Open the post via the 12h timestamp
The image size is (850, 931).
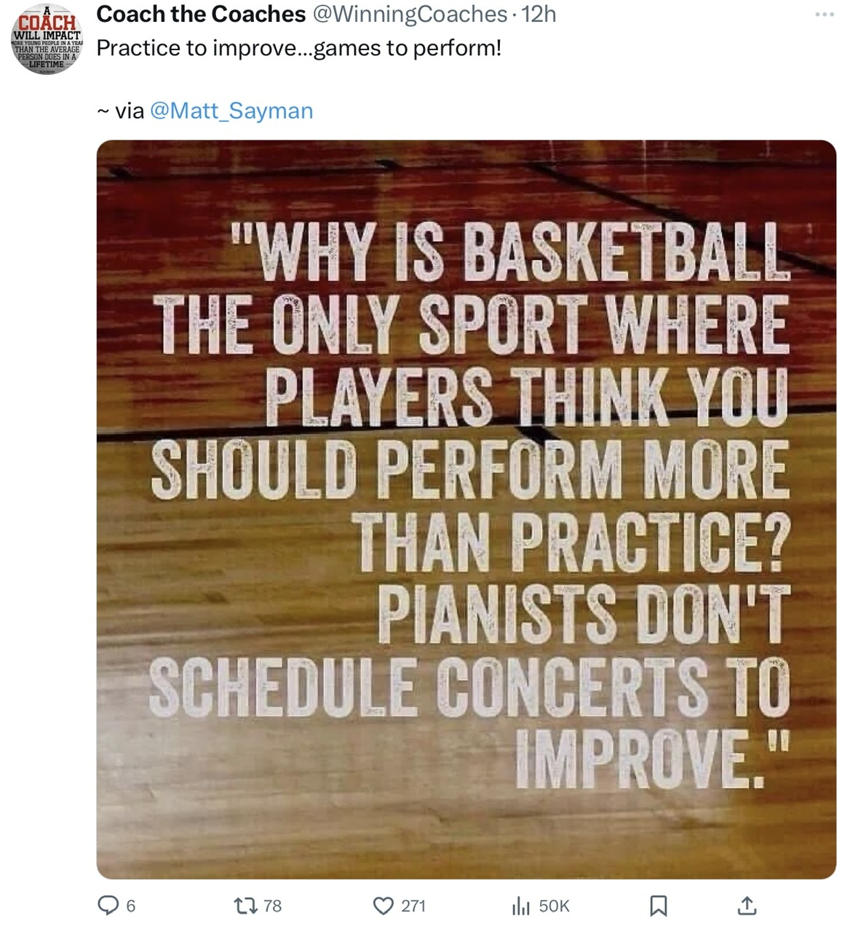point(539,14)
